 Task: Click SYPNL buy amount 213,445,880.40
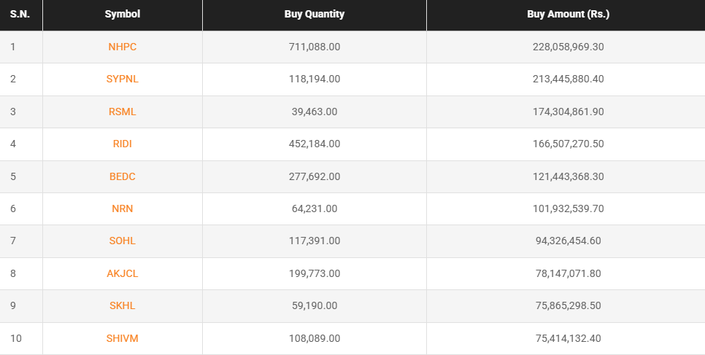(568, 79)
